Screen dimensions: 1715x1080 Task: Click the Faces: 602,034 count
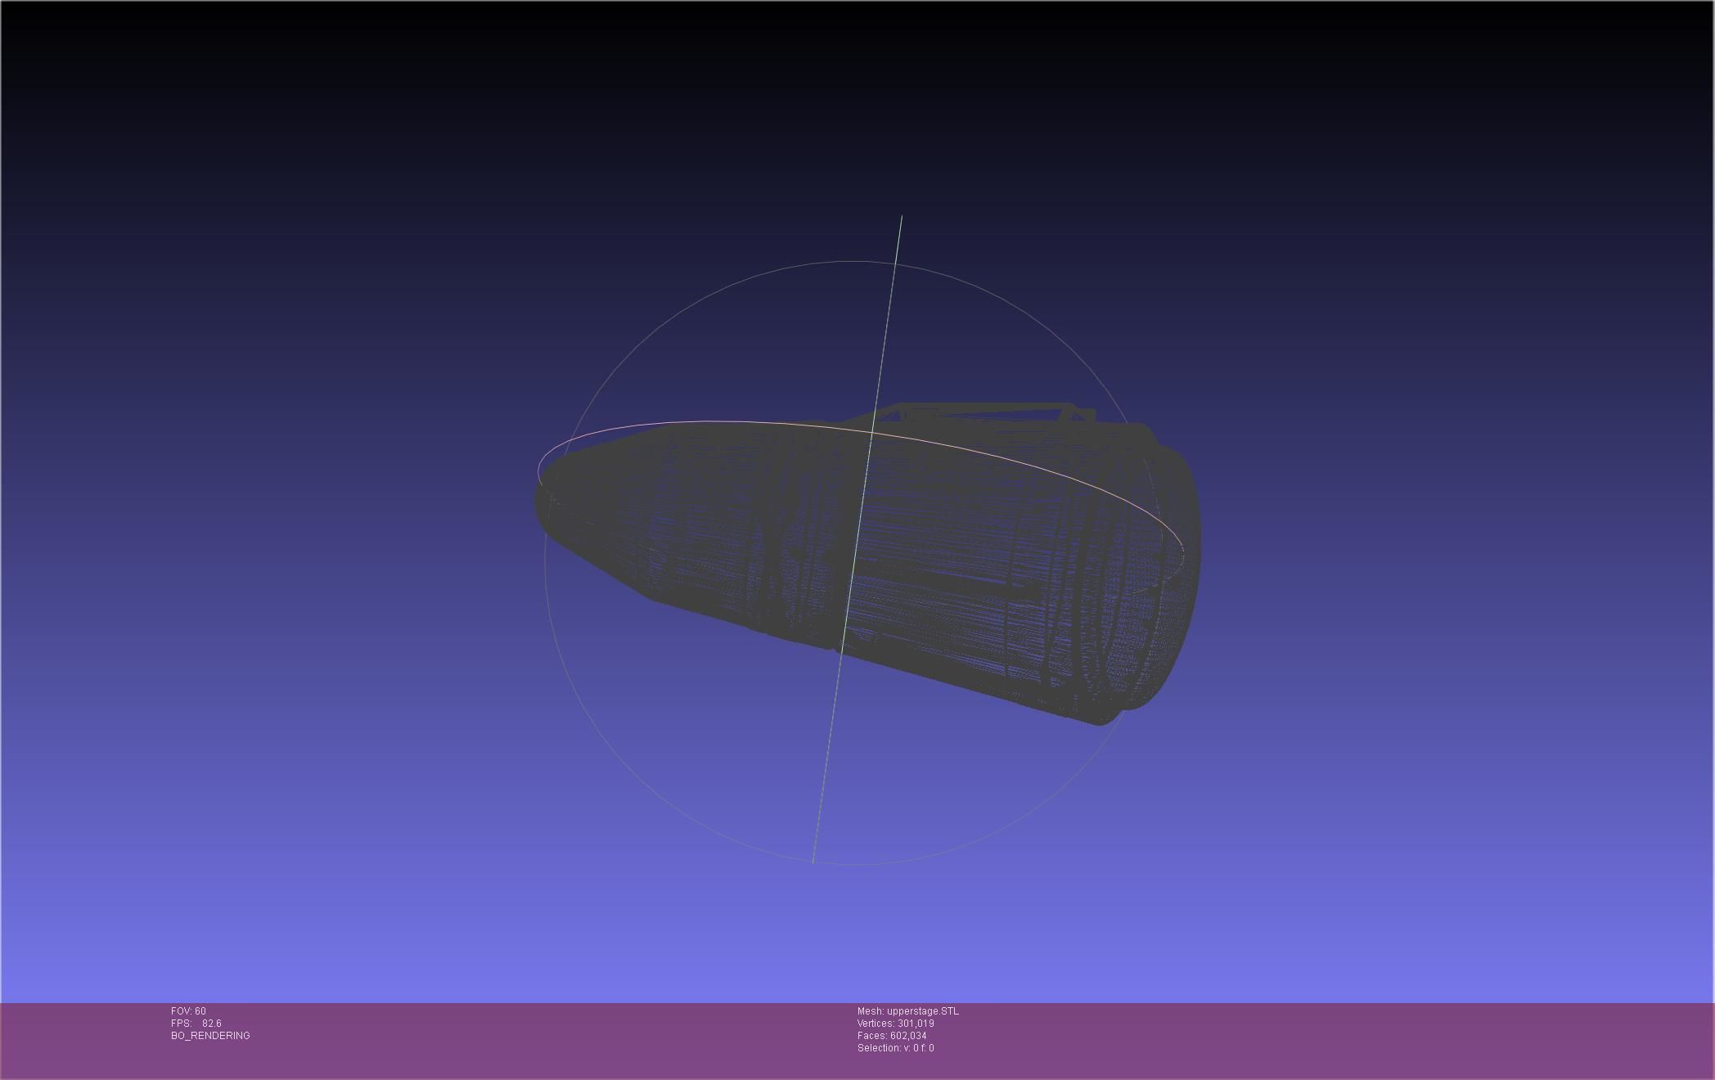tap(892, 1036)
